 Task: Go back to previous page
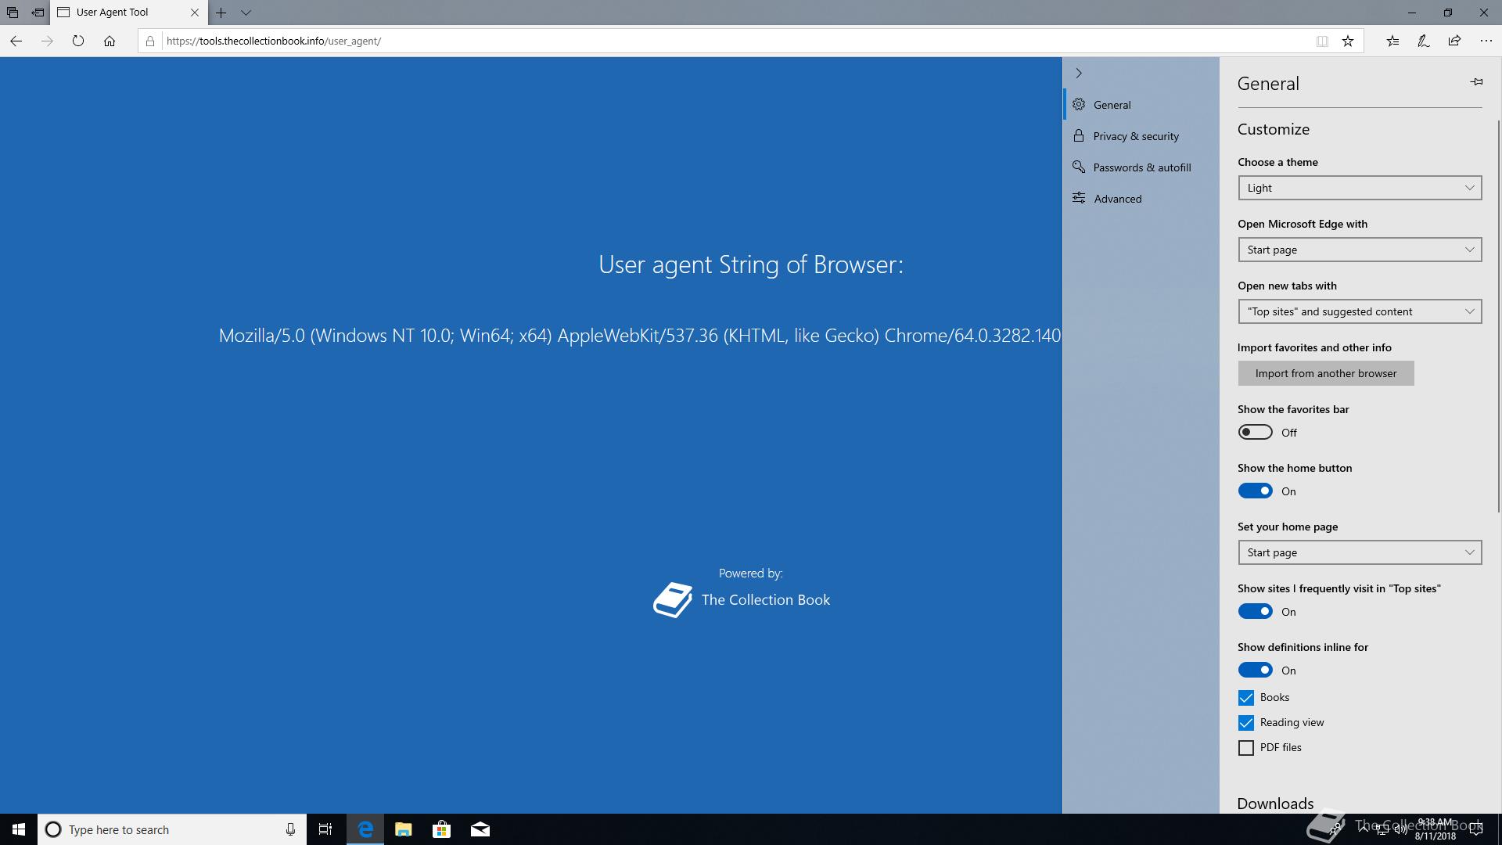click(x=16, y=41)
